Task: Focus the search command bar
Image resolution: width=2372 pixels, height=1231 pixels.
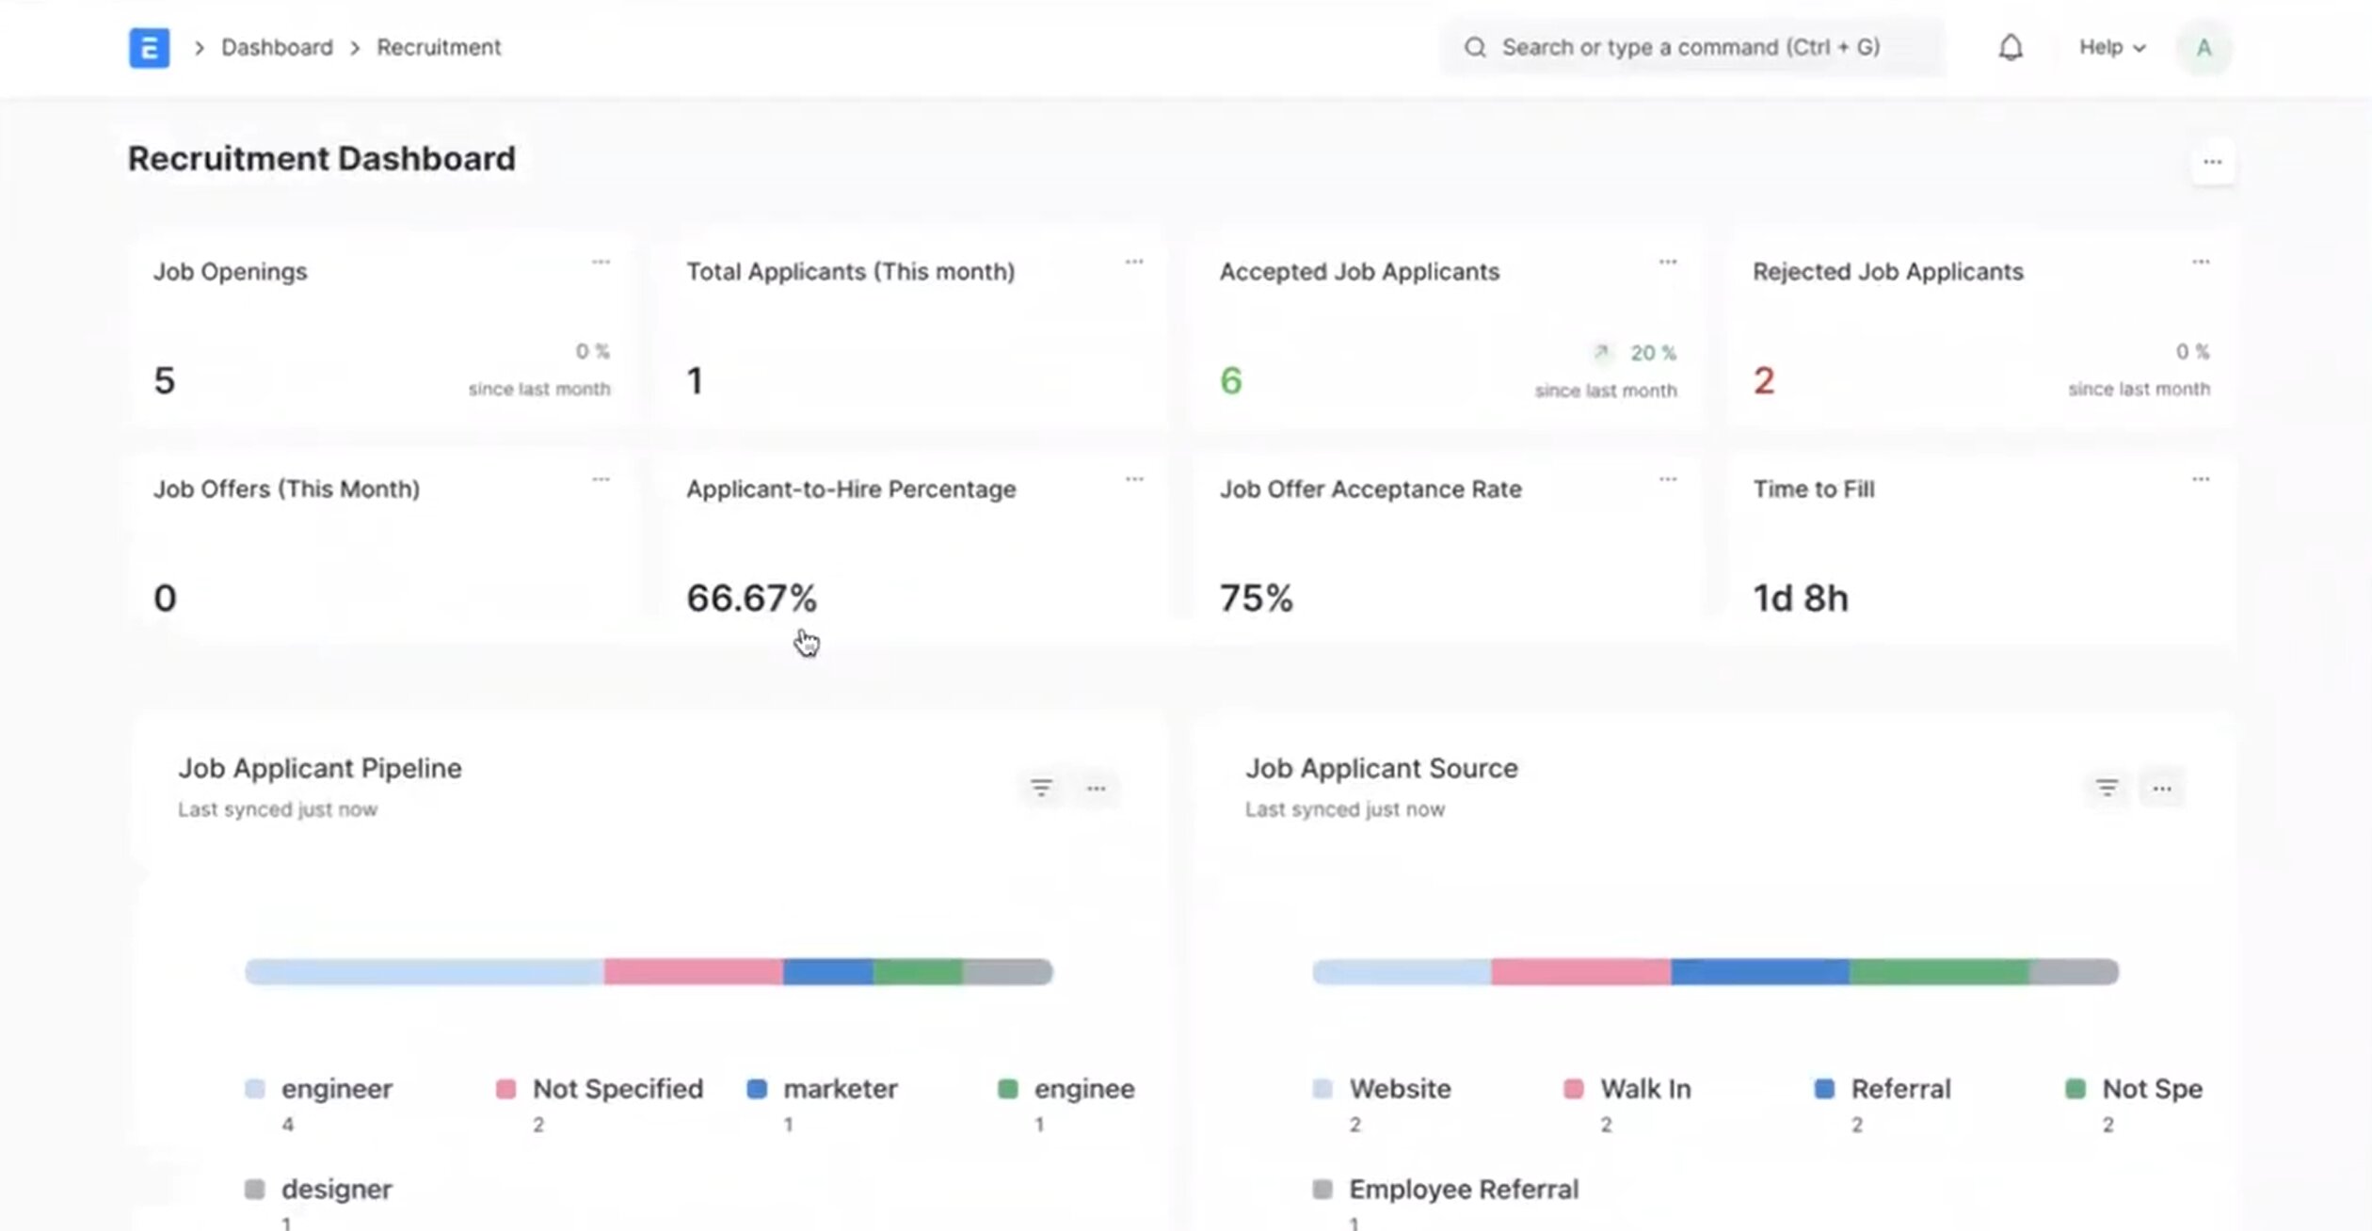Action: pos(1691,47)
